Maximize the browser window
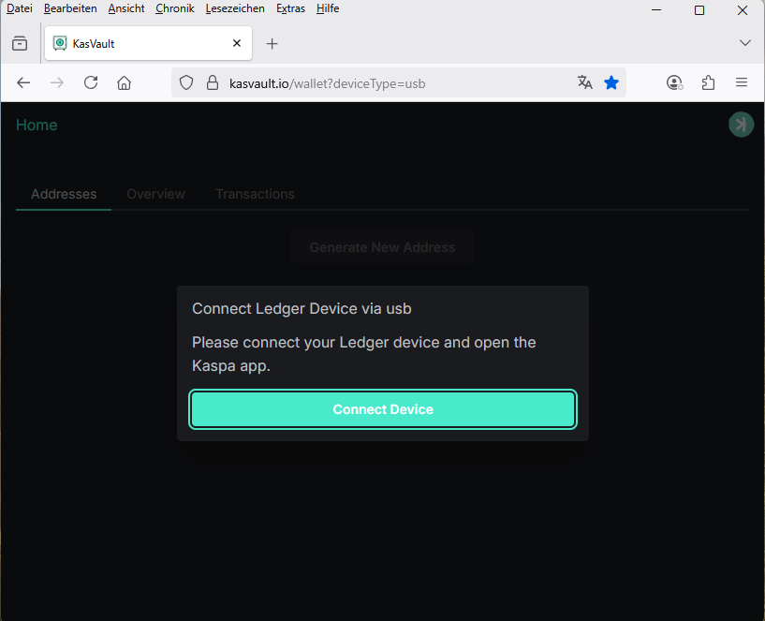 click(699, 9)
